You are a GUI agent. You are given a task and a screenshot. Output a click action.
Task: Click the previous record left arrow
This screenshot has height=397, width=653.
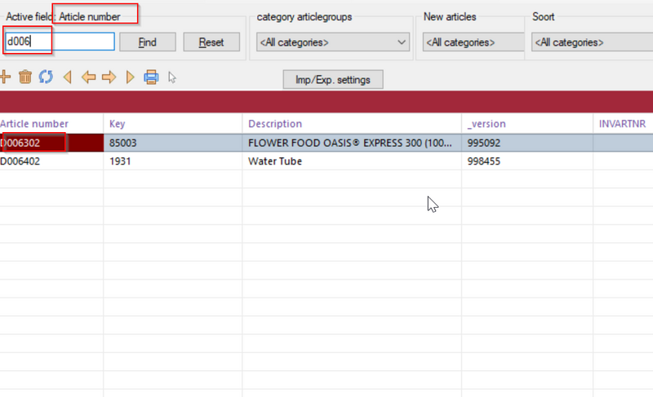88,77
